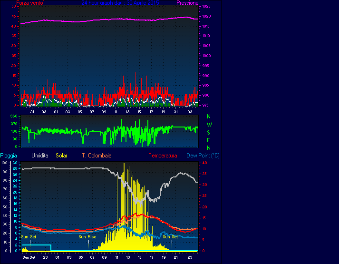Click the magenta 'Pressione' label
This screenshot has width=339, height=264.
tap(187, 3)
